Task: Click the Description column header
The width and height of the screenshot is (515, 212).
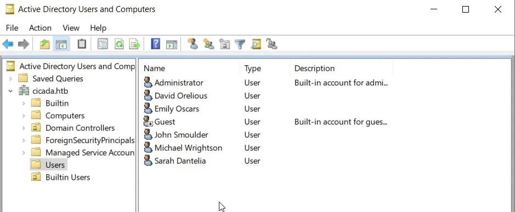Action: (314, 68)
